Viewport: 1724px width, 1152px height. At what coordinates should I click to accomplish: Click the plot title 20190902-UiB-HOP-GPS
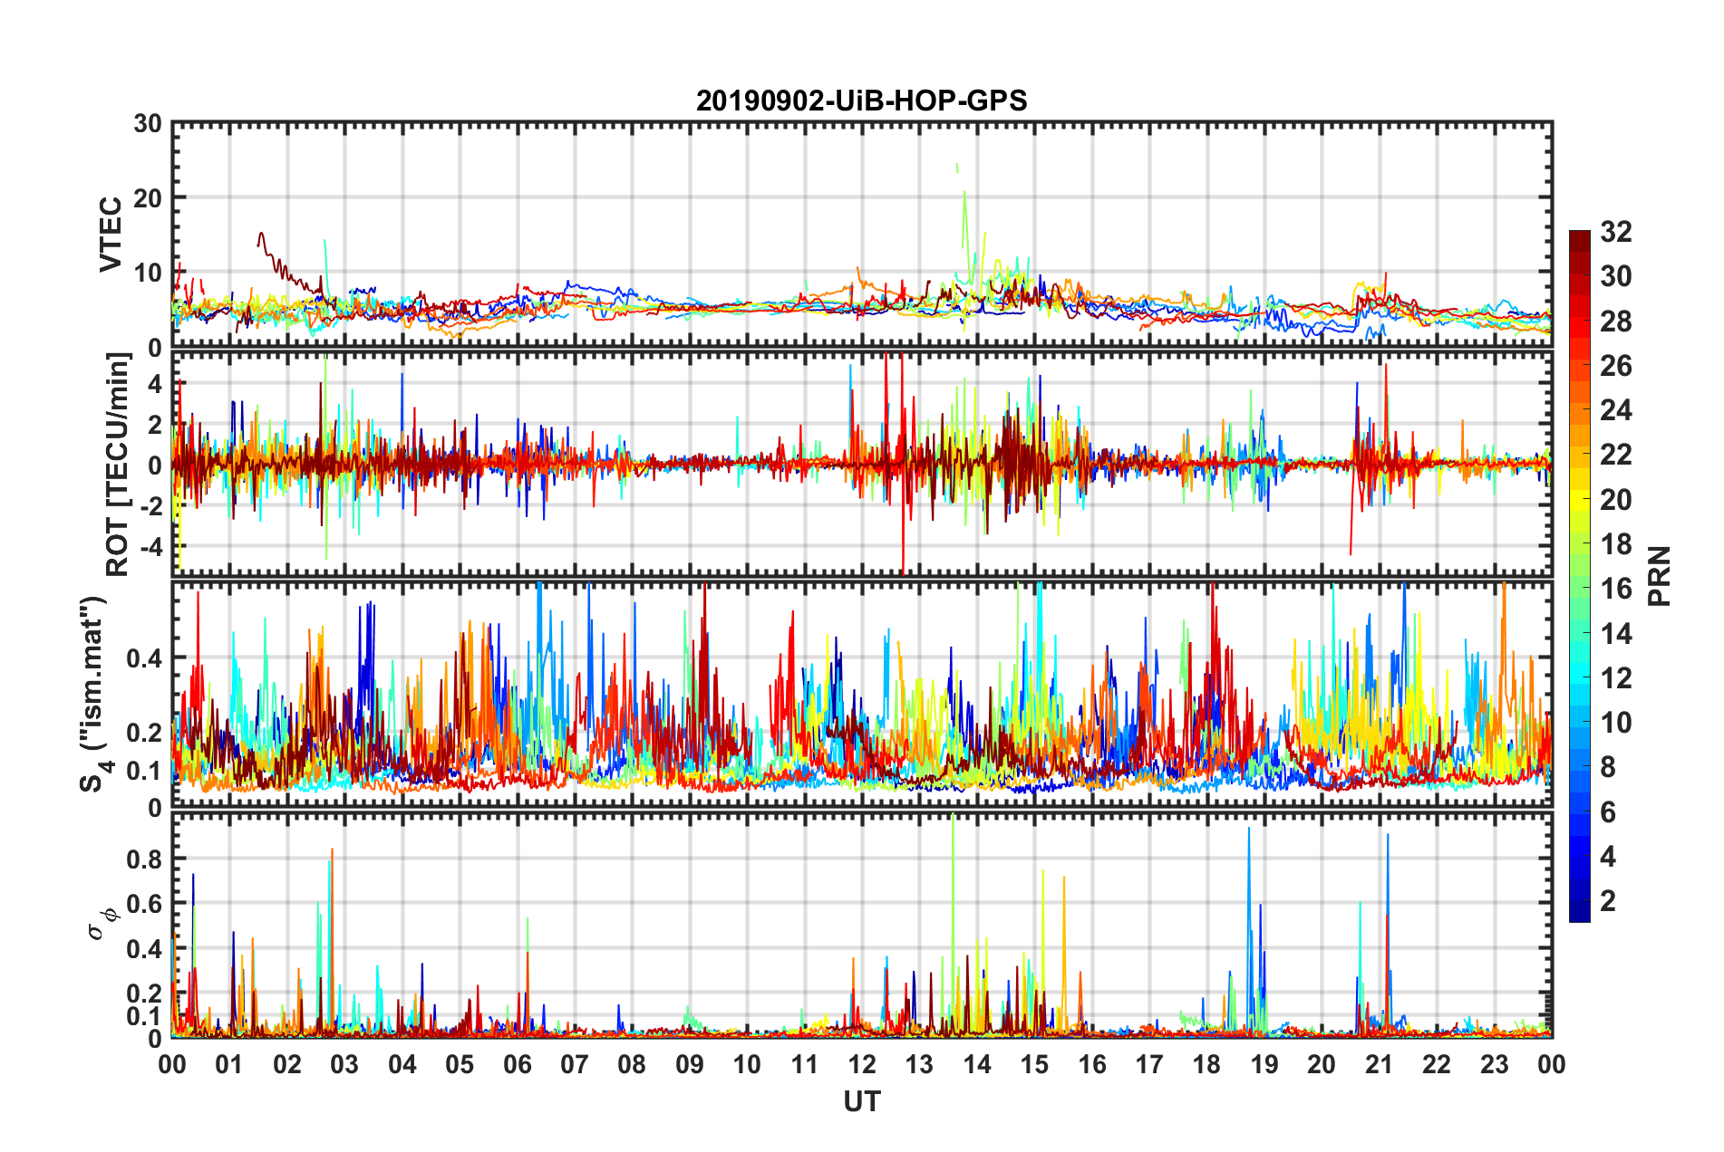(861, 101)
